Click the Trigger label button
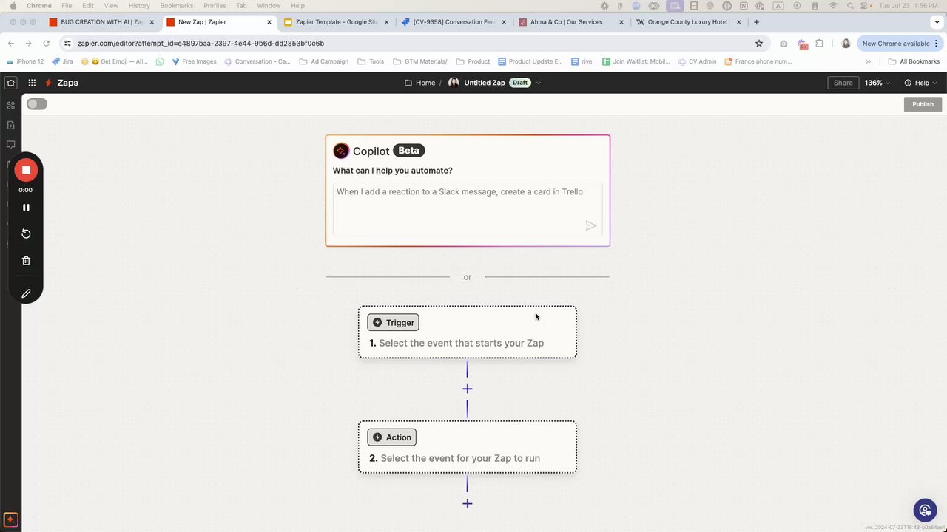Screen dimensions: 947x532 (x=393, y=322)
